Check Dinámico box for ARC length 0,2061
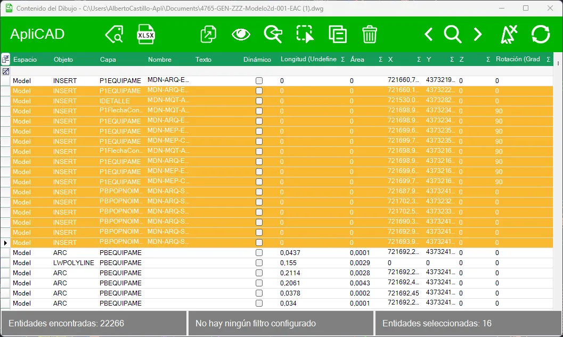 [259, 283]
